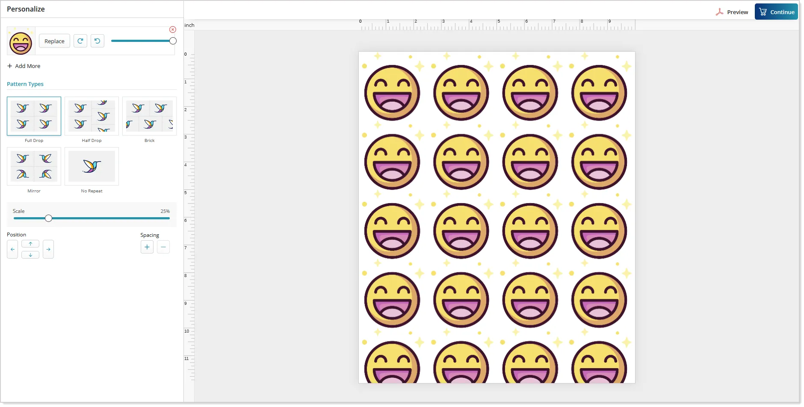Nudge pattern position up with the arrow
The image size is (804, 407).
(30, 244)
